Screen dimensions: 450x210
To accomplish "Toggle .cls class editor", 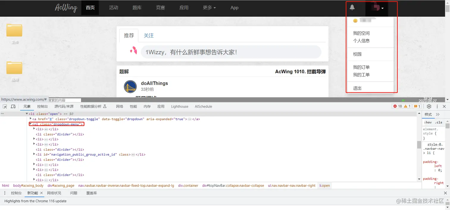I will 438,122.
